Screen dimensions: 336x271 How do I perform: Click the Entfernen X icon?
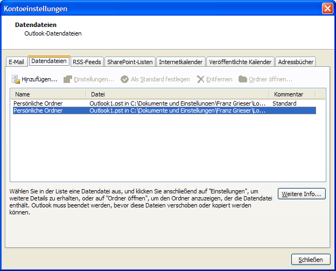click(200, 79)
